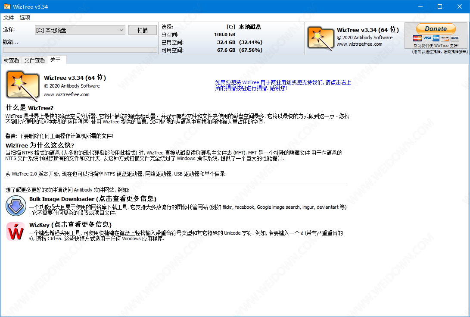Viewport: 470px width, 317px height.
Task: Click the heading WizTree 为什么这么快?
Action: pyautogui.click(x=40, y=145)
